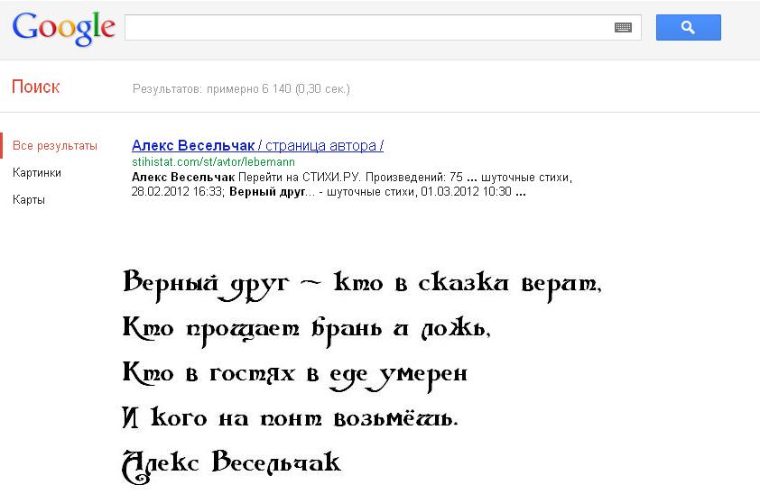The width and height of the screenshot is (760, 503).
Task: Click poem line Кто в гостях в еде умерен
Action: (294, 372)
